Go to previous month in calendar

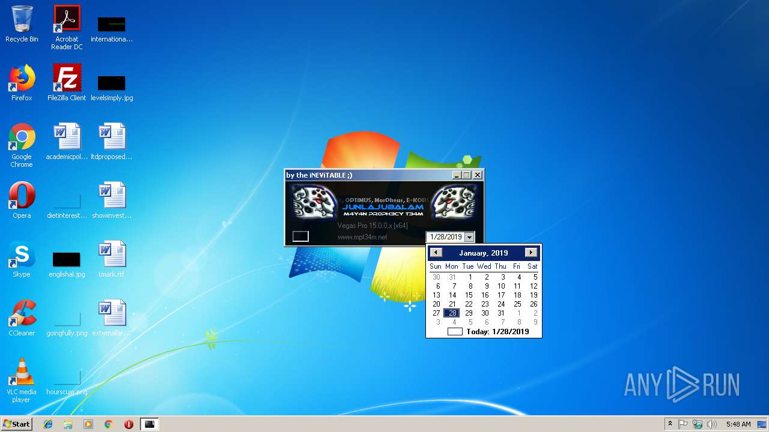[x=436, y=253]
